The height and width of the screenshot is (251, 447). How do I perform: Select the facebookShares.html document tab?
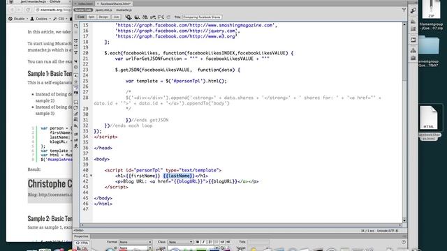click(115, 3)
